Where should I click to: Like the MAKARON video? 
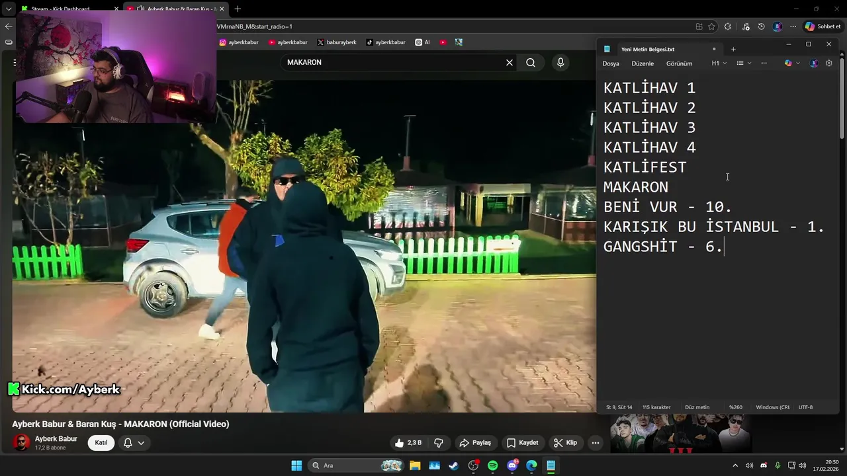(x=408, y=443)
